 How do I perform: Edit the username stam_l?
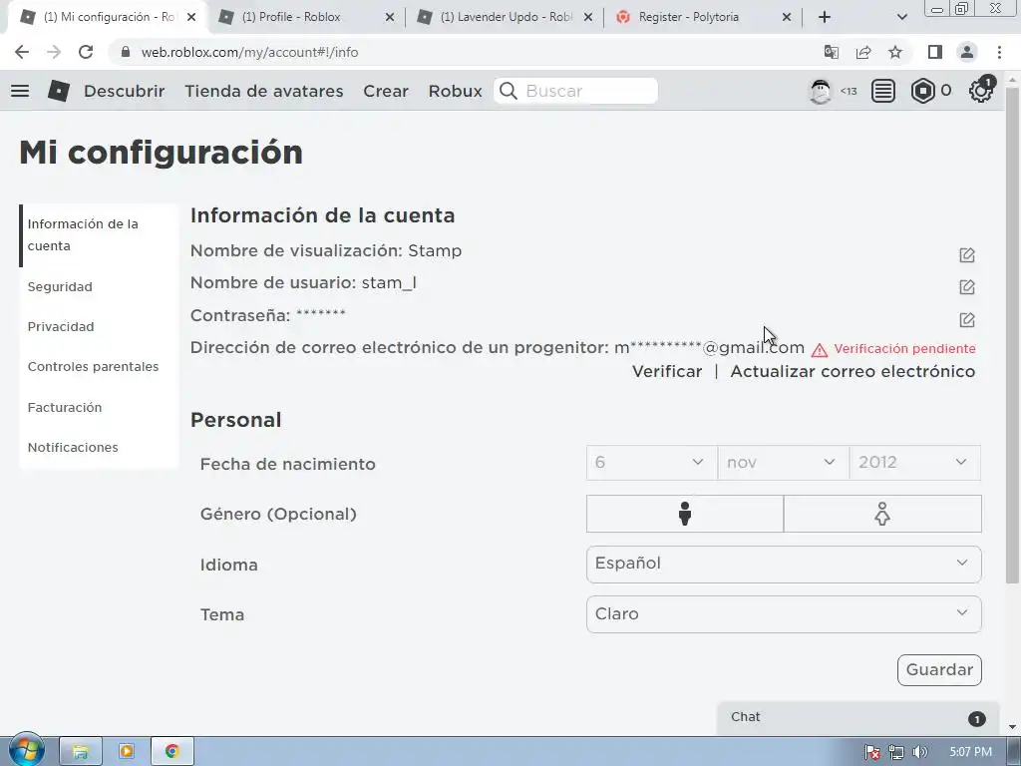(x=967, y=286)
